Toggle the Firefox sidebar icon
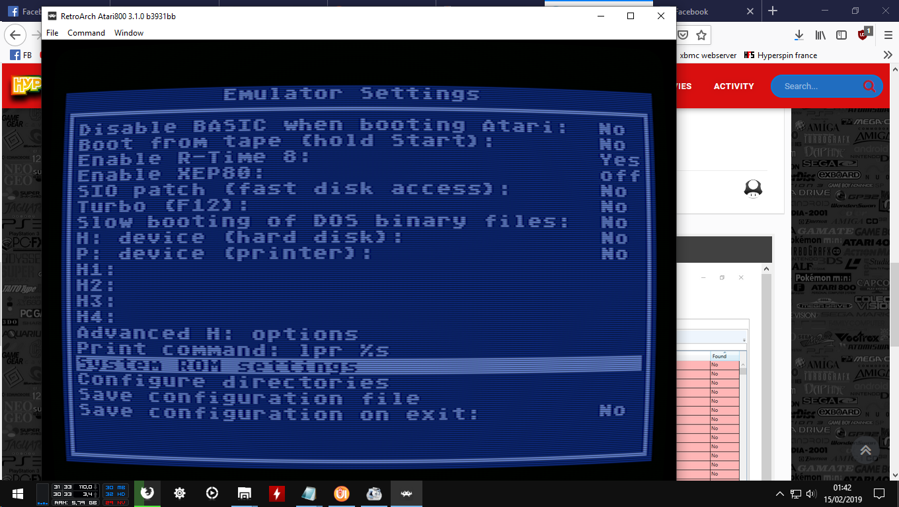The image size is (899, 507). [841, 35]
